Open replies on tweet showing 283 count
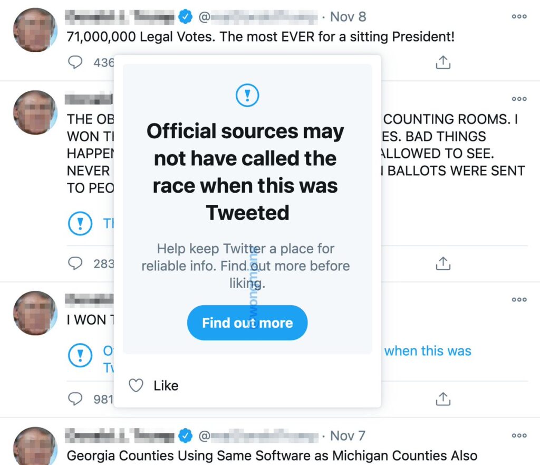540x465 pixels. click(x=76, y=263)
